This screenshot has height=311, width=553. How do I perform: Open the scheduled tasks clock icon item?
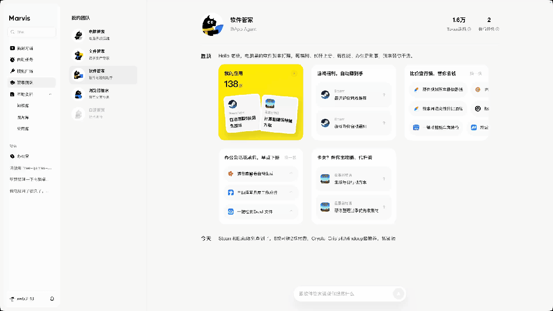(12, 59)
